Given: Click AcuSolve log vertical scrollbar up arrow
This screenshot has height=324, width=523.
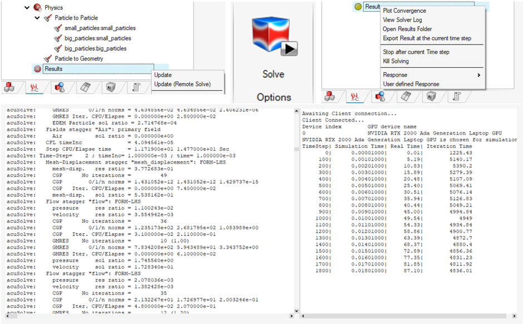Looking at the screenshot, I should 296,111.
